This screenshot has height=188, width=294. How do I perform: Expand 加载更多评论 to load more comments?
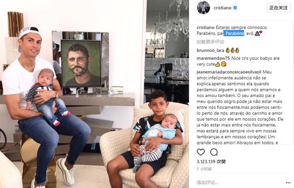pyautogui.click(x=210, y=42)
